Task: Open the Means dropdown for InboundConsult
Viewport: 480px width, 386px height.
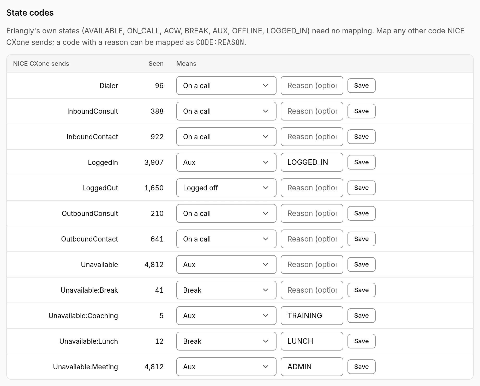Action: tap(226, 111)
